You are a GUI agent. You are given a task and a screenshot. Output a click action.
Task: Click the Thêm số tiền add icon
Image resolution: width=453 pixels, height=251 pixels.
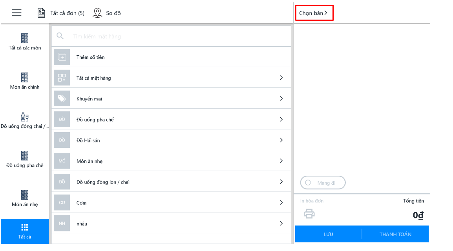coord(62,57)
